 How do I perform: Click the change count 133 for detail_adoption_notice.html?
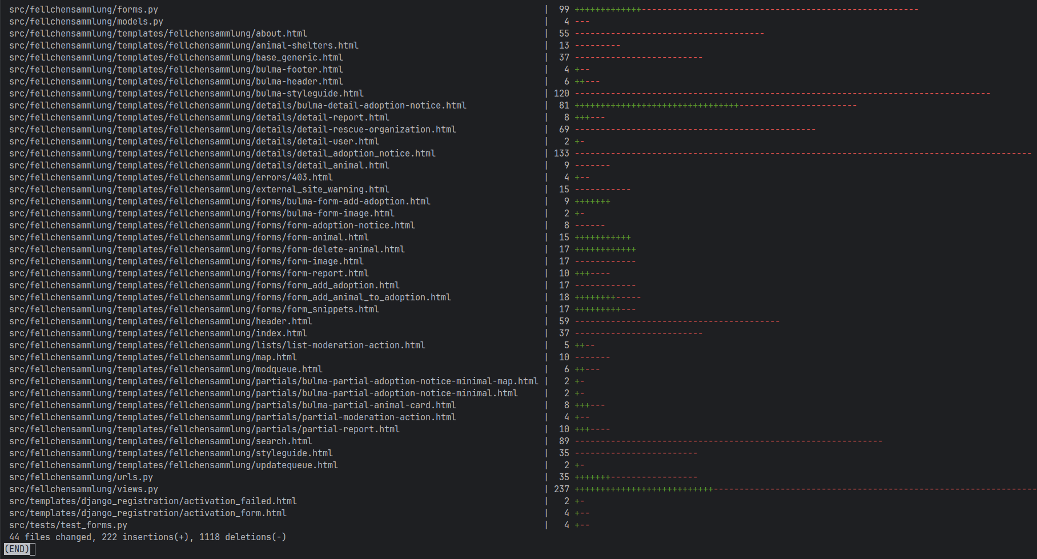point(561,154)
